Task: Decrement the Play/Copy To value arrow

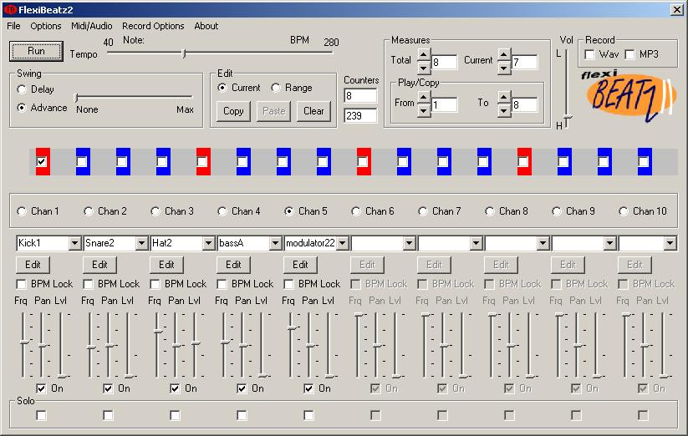Action: pyautogui.click(x=504, y=111)
